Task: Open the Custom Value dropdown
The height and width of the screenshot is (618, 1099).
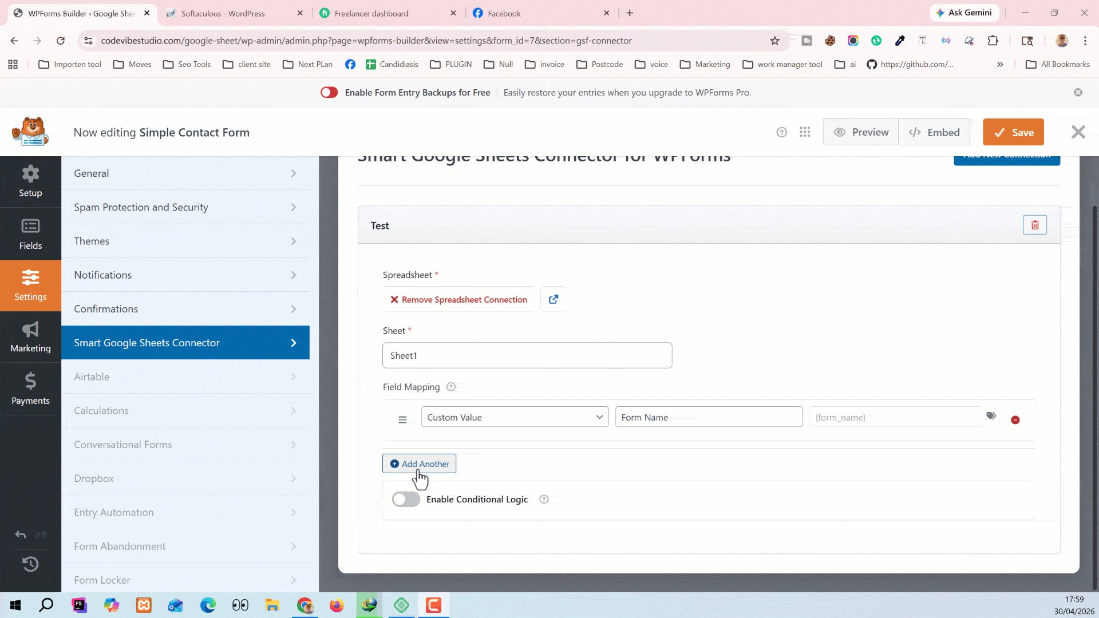Action: [515, 417]
